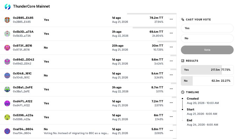Image resolution: width=238 pixels, height=139 pixels.
Task: Select the Yes voting option
Action: pos(207,28)
